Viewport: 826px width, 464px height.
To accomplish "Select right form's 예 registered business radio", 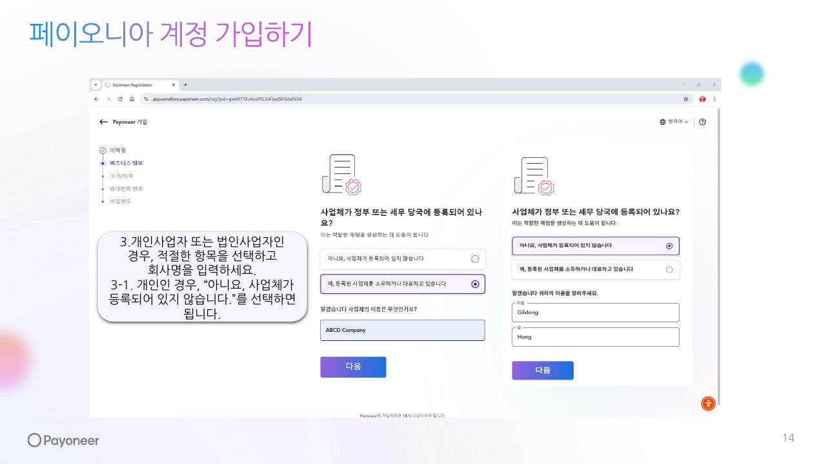I will click(669, 269).
